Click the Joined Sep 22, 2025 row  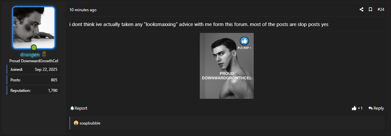pos(34,69)
